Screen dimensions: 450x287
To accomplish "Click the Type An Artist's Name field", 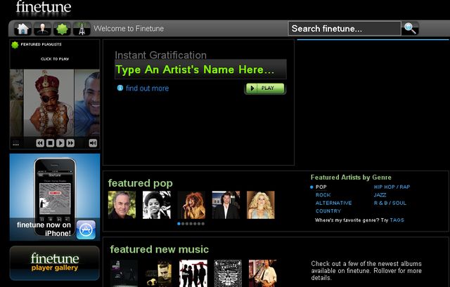I will (x=200, y=69).
